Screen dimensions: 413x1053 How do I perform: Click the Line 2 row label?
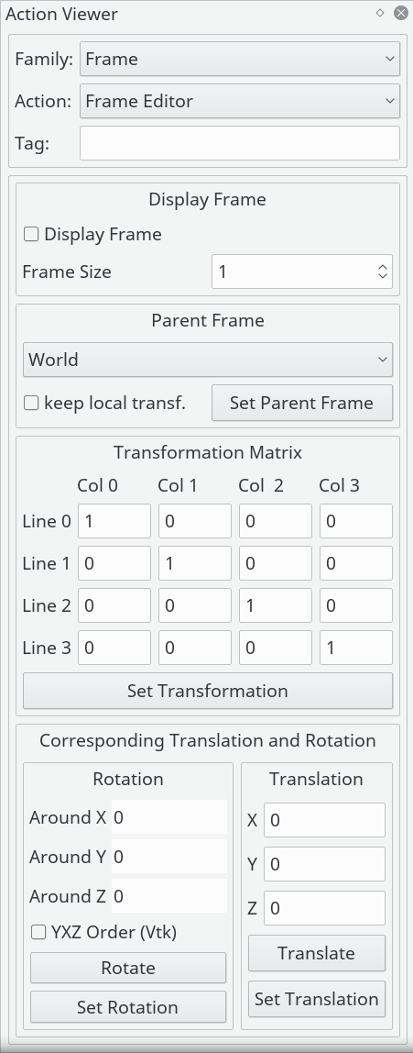47,605
